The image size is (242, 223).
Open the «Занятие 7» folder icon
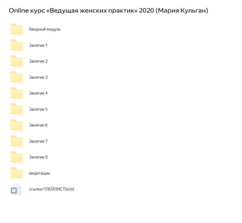pyautogui.click(x=17, y=141)
